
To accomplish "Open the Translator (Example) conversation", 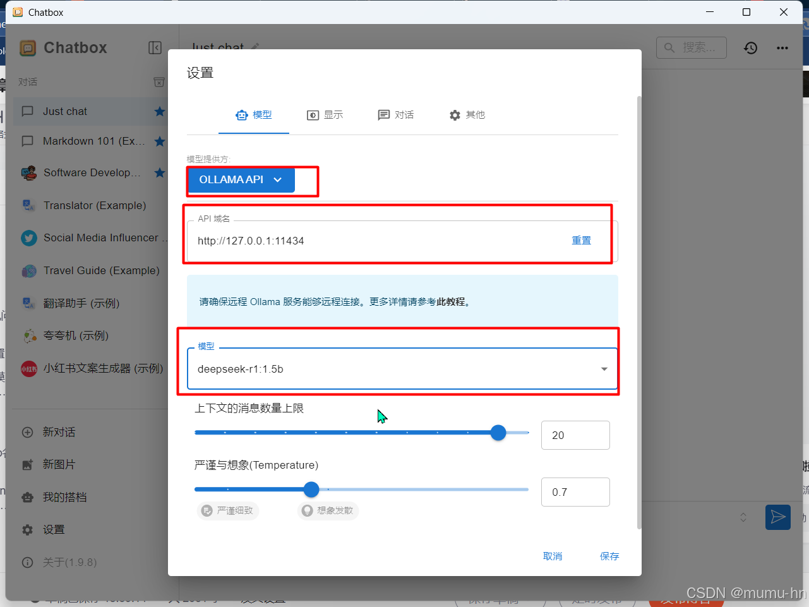I will coord(90,205).
